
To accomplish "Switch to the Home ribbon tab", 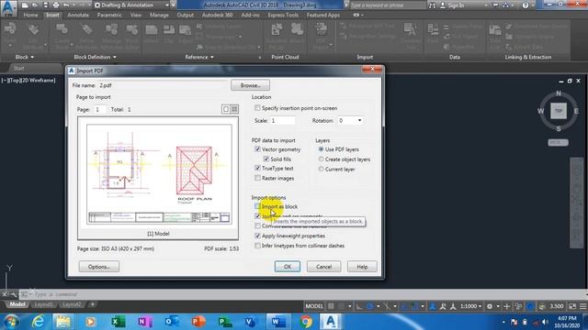I will tap(30, 15).
